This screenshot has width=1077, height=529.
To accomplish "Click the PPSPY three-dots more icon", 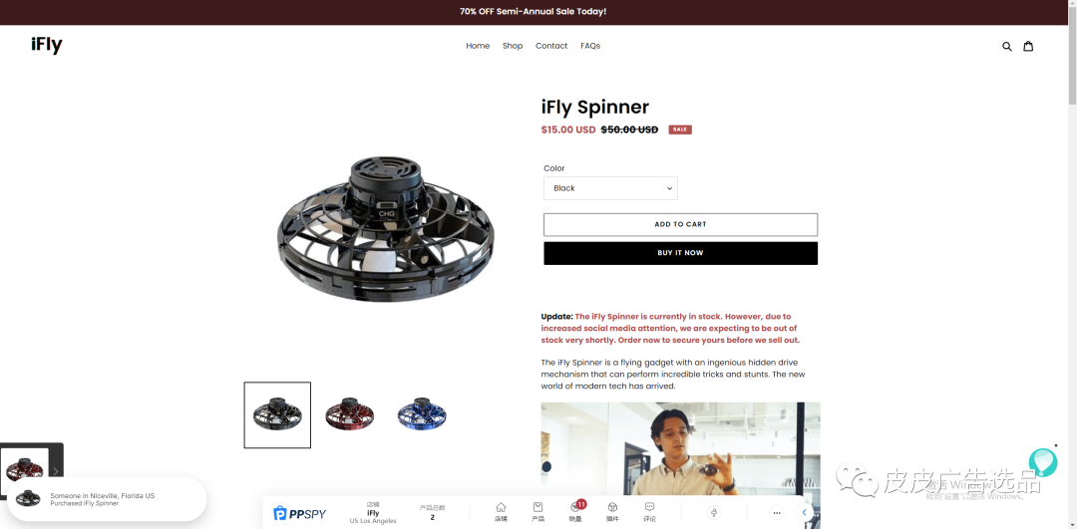I will point(777,512).
